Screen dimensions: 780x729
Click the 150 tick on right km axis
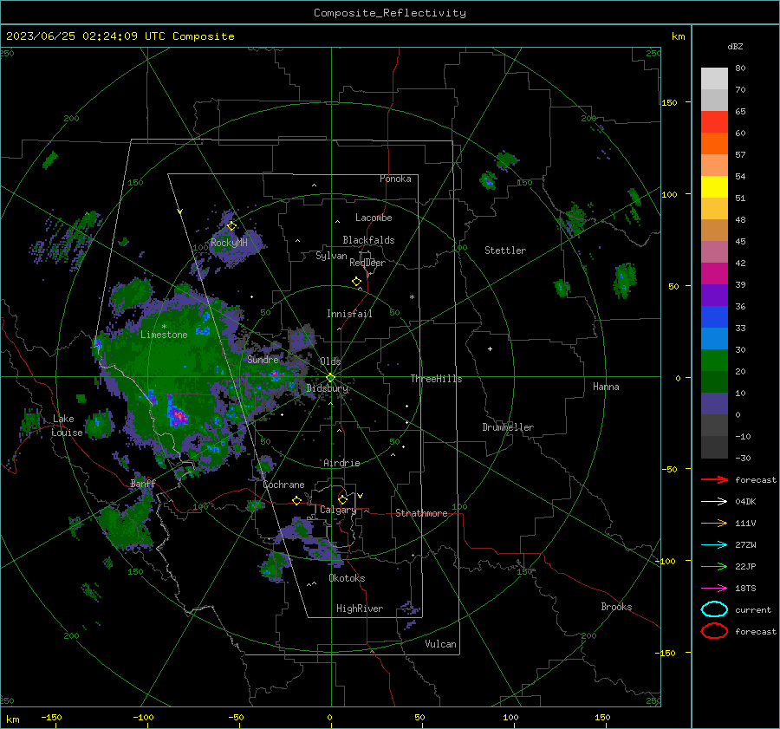click(x=669, y=102)
